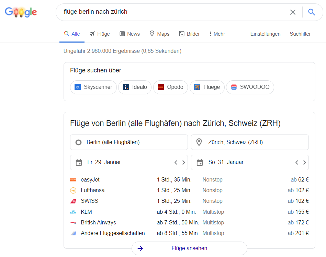Search flights via Idealo chip
326x257 pixels.
[x=135, y=87]
